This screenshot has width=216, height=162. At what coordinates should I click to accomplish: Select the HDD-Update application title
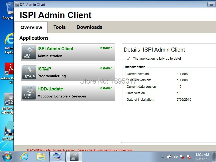pyautogui.click(x=50, y=89)
